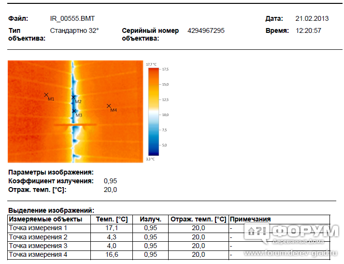This screenshot has width=344, height=264.
Task: Select the row 'Точка измерения 2'
Action: coord(169,237)
